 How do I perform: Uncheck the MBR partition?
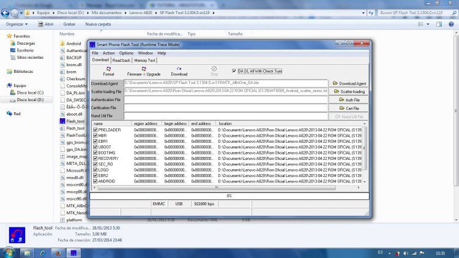[x=95, y=135]
